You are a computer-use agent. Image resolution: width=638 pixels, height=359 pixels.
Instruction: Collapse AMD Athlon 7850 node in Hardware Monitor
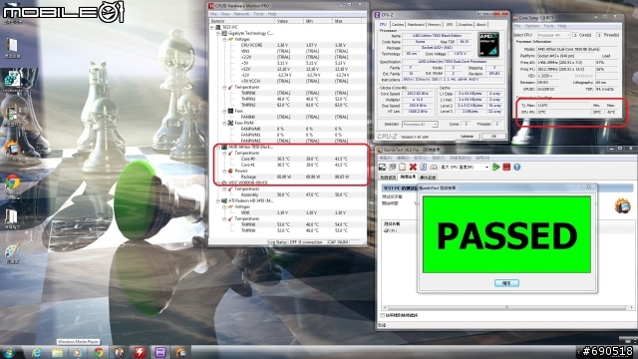click(x=218, y=147)
